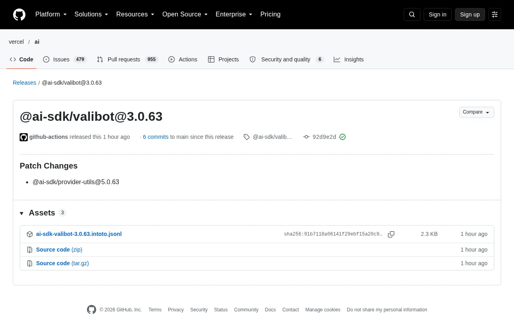Click the green verified checkmark icon

[x=343, y=137]
